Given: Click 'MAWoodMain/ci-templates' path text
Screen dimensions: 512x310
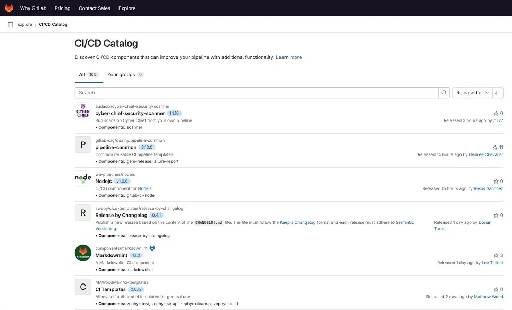Looking at the screenshot, I should (x=122, y=282).
